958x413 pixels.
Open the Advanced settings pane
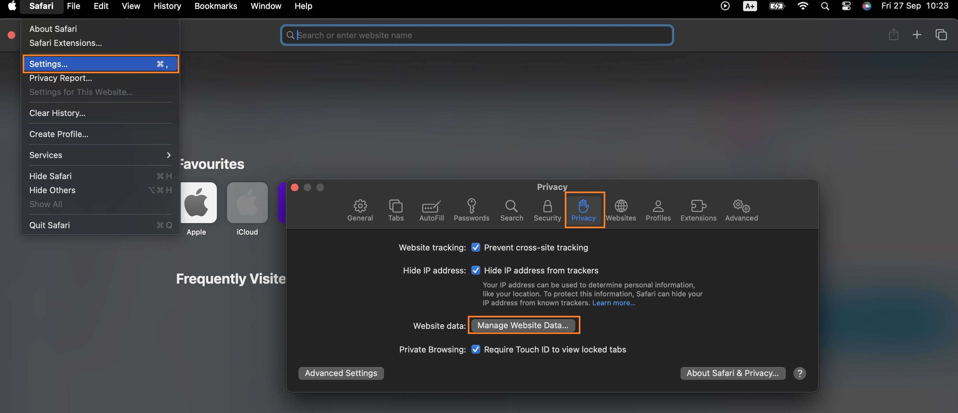tap(741, 210)
